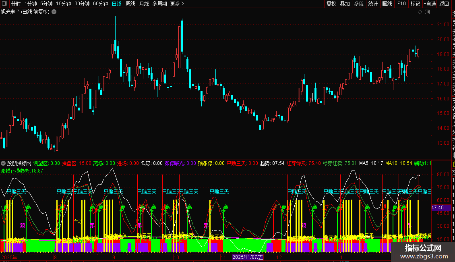Click the 赌涨停: 0.00 indicator value
The image size is (455, 262).
coord(211,163)
